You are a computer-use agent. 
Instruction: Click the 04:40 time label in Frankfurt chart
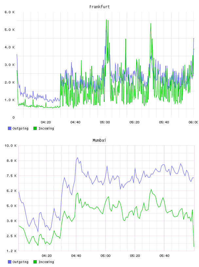(x=75, y=122)
